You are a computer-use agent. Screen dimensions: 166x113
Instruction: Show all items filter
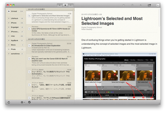[71, 5]
